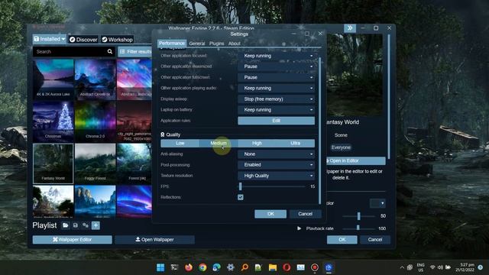Image resolution: width=489 pixels, height=275 pixels.
Task: Toggle the Reflections checkbox
Action: pyautogui.click(x=241, y=197)
